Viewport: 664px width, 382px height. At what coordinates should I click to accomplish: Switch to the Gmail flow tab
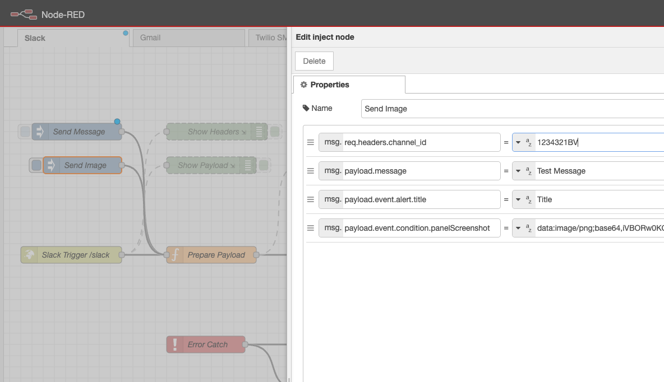(189, 38)
